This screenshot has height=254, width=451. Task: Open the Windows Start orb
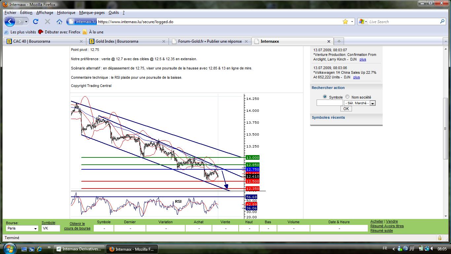[x=9, y=248]
